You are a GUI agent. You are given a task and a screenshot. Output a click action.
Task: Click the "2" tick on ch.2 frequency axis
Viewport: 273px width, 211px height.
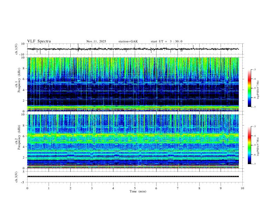tap(24, 158)
